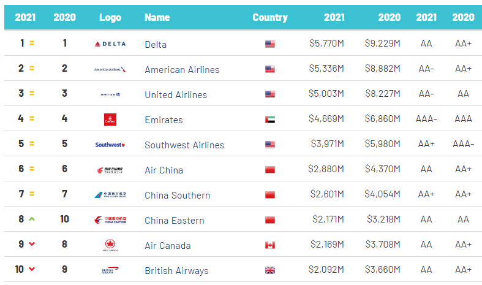
Task: Open the China Southern name link
Action: (x=177, y=196)
